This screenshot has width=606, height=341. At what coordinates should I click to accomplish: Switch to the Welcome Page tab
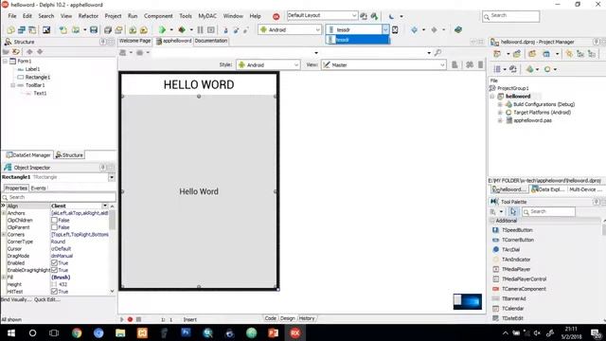point(134,41)
